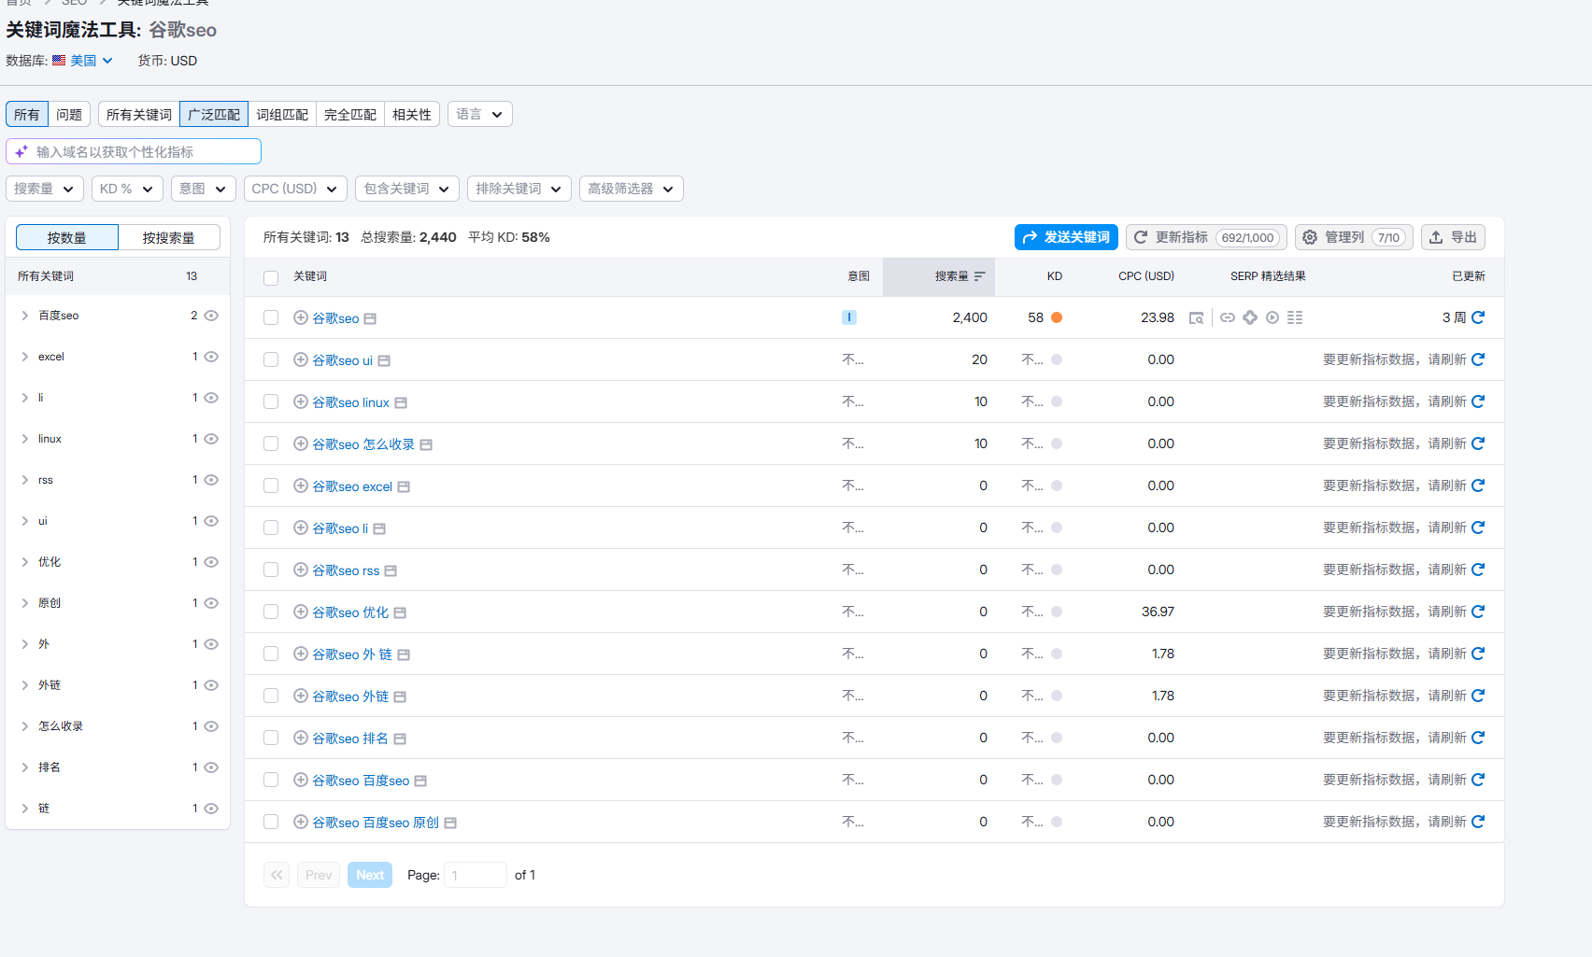Switch sidebar to 按搜索量 tab
1592x957 pixels.
169,237
